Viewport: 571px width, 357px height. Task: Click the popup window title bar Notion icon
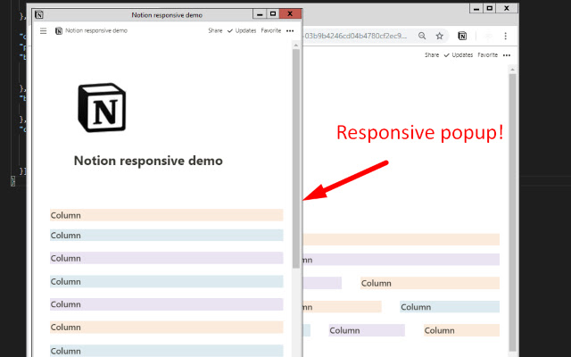pyautogui.click(x=39, y=14)
